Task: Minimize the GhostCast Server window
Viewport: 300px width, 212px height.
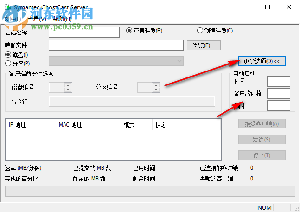Action: click(x=247, y=7)
